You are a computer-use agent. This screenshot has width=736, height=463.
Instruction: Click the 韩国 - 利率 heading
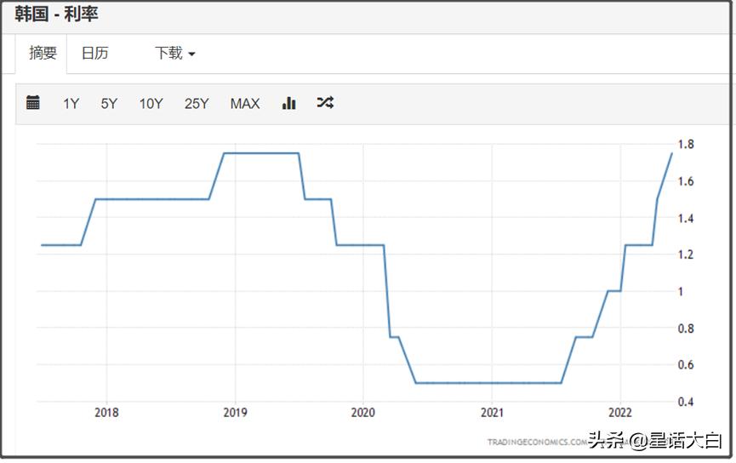(x=56, y=14)
